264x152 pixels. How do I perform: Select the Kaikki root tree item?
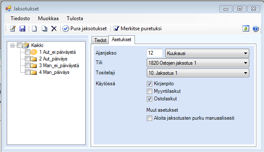tap(37, 45)
